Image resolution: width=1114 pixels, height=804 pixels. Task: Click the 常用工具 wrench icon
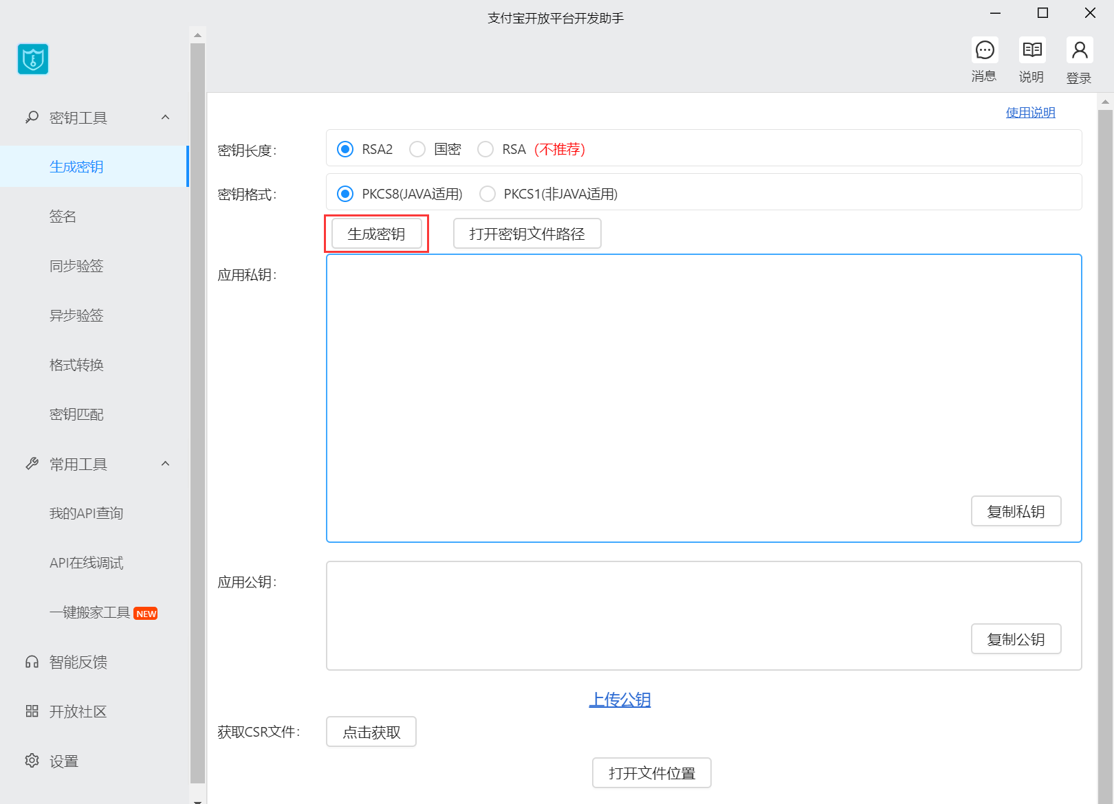32,464
